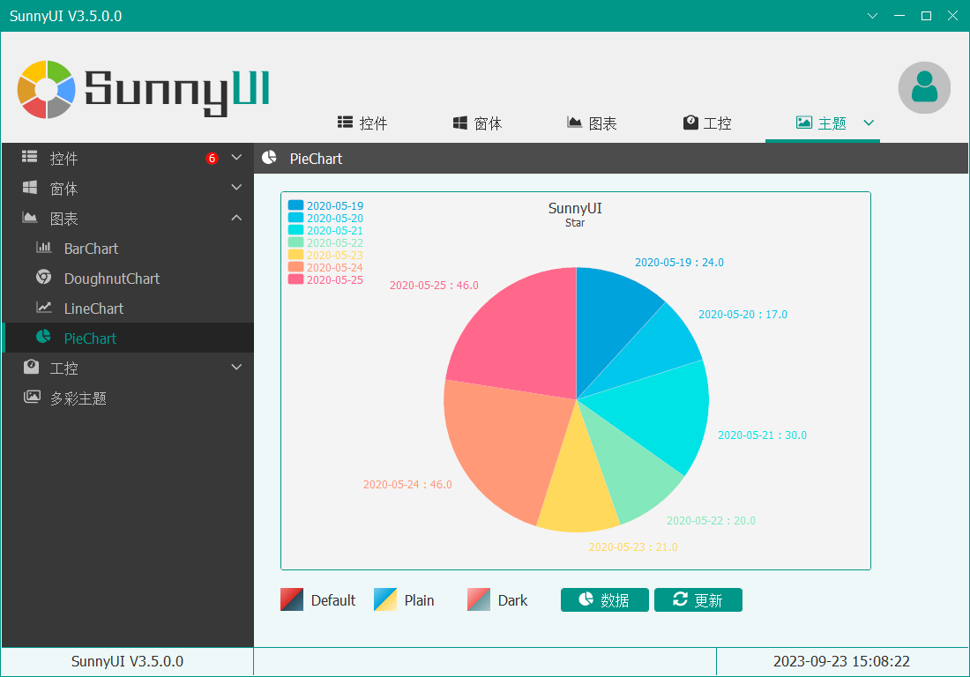Collapse the 图表 sidebar group chevron
The width and height of the screenshot is (970, 677).
[236, 218]
